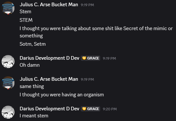Image resolution: width=176 pixels, height=121 pixels.
Task: Select the "Sotm, Setm" message
Action: click(x=33, y=44)
